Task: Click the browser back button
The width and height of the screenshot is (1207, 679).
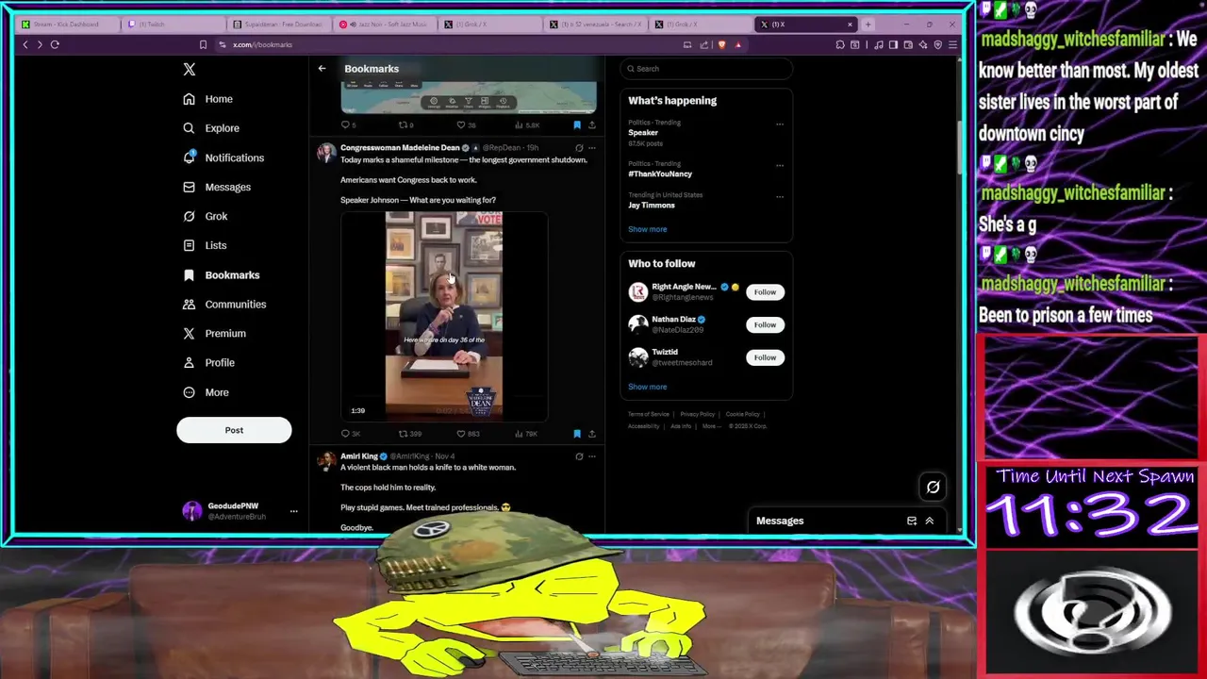Action: point(25,44)
